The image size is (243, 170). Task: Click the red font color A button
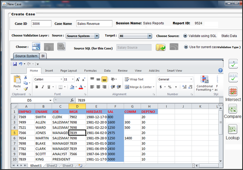click(x=81, y=87)
